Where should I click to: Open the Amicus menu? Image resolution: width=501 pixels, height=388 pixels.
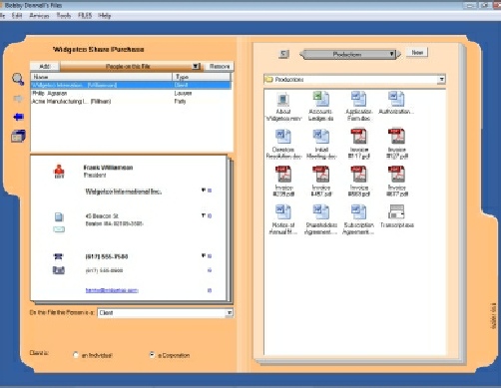[x=39, y=16]
